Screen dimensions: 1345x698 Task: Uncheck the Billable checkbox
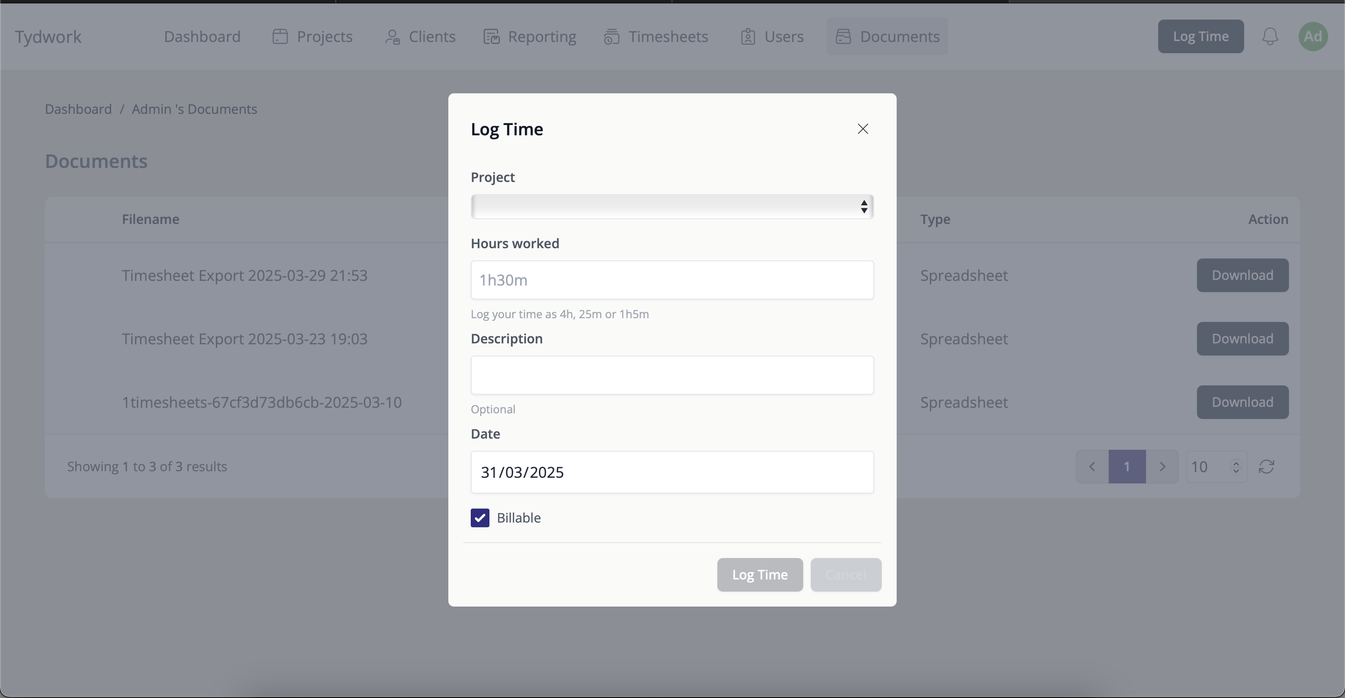pyautogui.click(x=480, y=518)
